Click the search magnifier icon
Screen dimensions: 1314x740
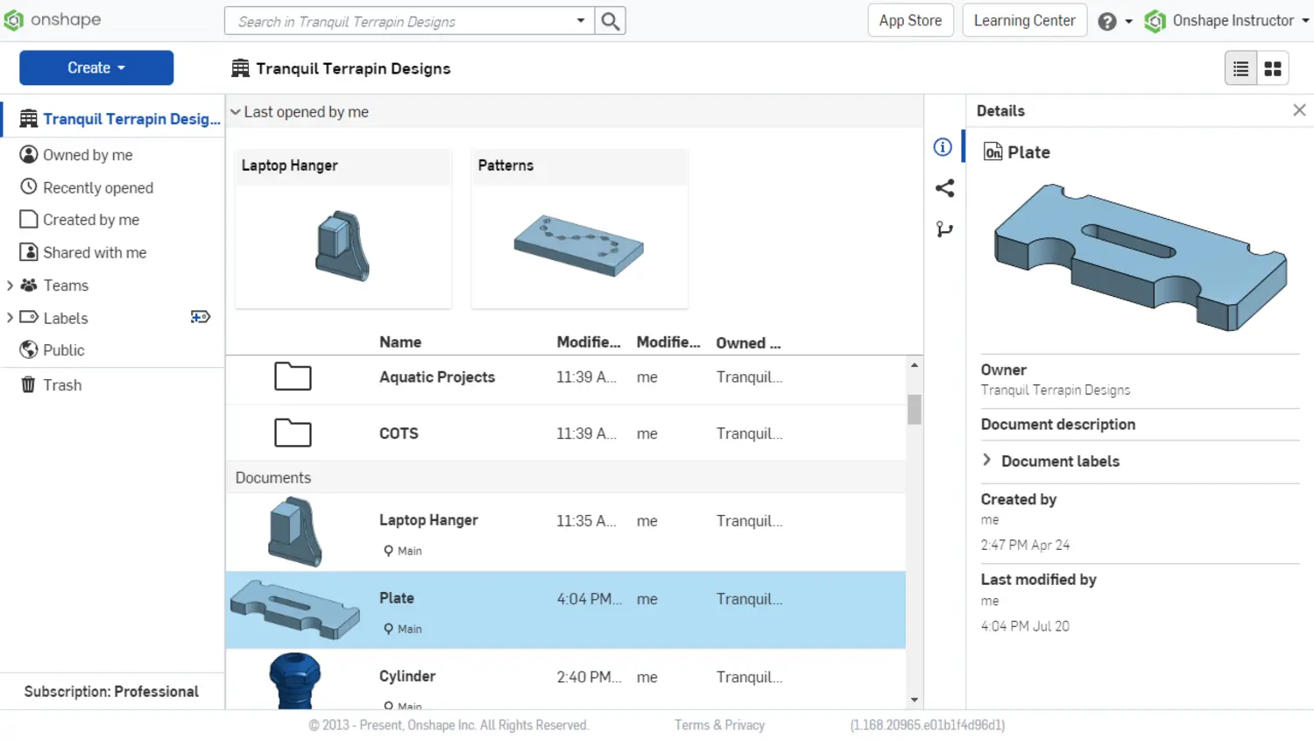611,21
